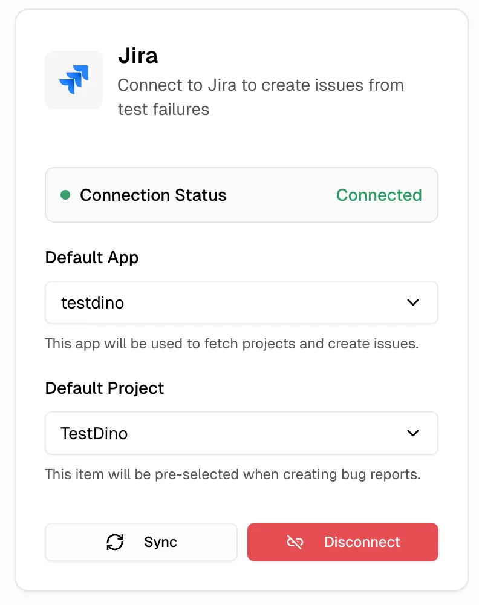Viewport: 479px width, 605px height.
Task: Select the TestDino project value
Action: tap(94, 433)
